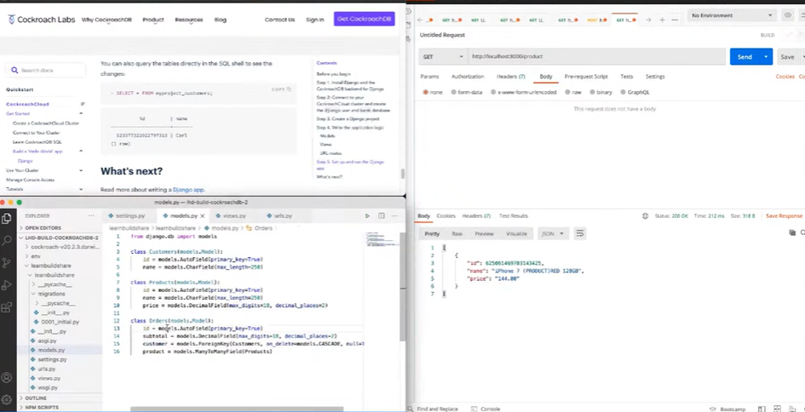The height and width of the screenshot is (412, 805).
Task: Open the Manage gear in VS Code
Action: pyautogui.click(x=7, y=400)
